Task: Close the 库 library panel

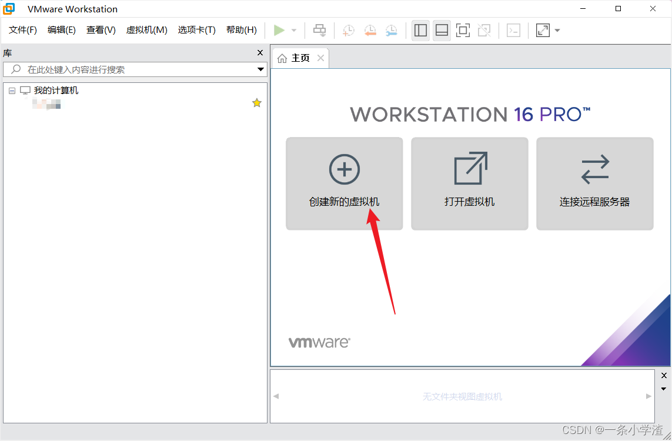Action: tap(260, 53)
